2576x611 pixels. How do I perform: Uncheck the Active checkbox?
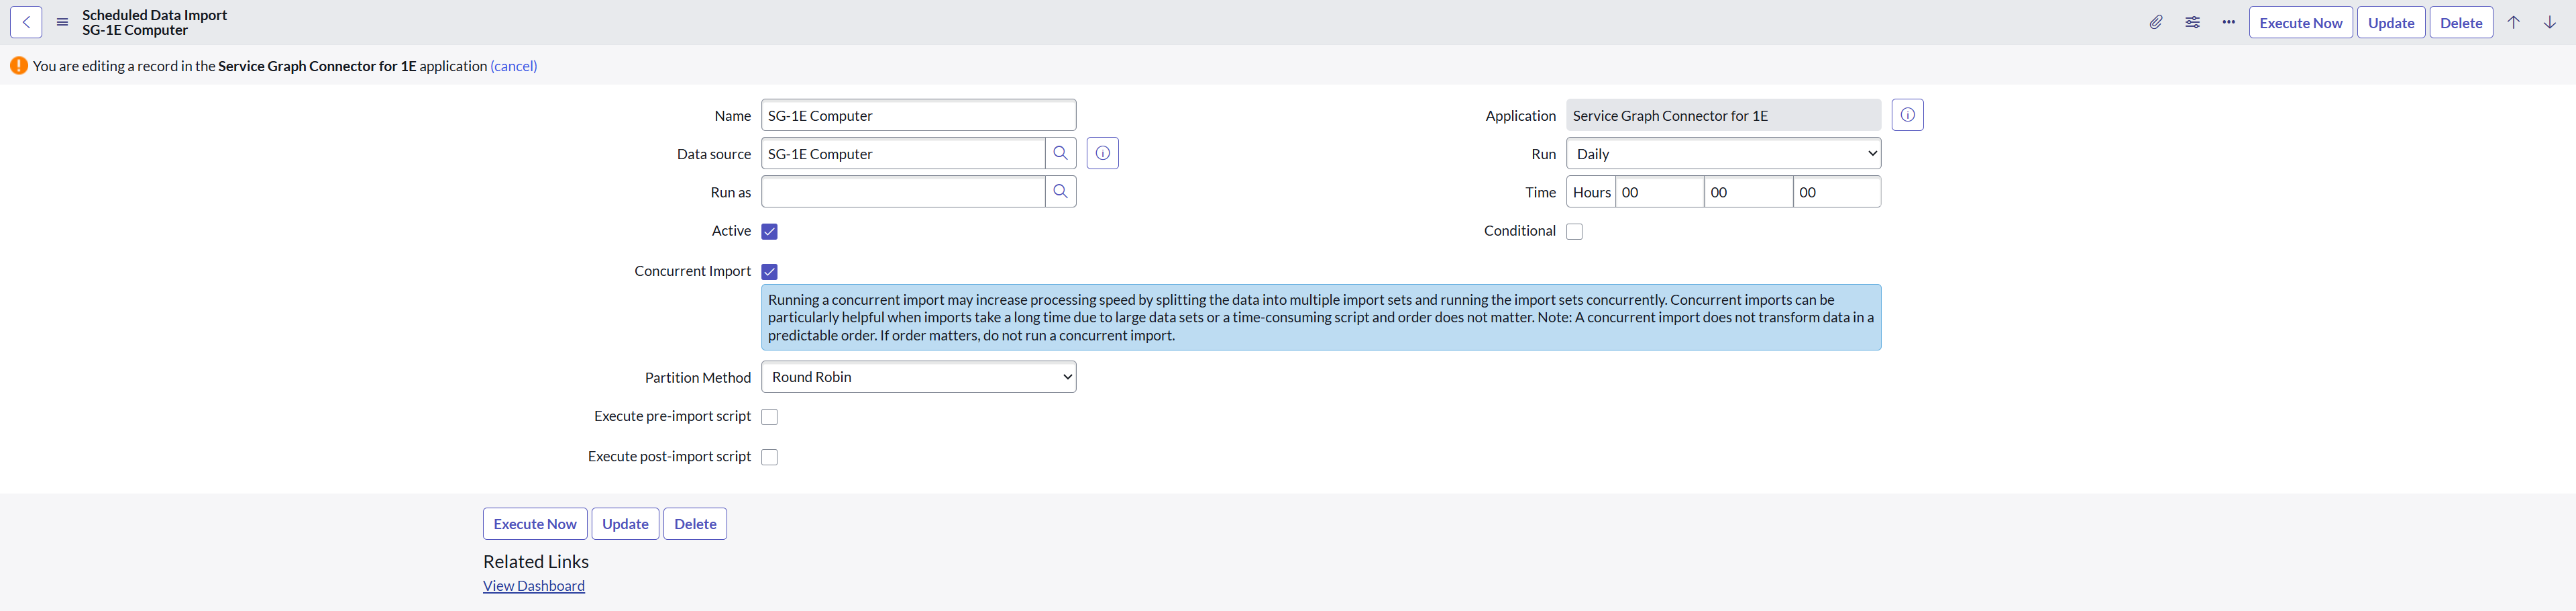(x=769, y=232)
